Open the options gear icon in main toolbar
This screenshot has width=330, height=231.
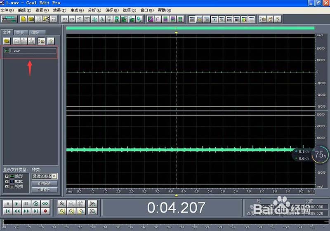point(263,19)
